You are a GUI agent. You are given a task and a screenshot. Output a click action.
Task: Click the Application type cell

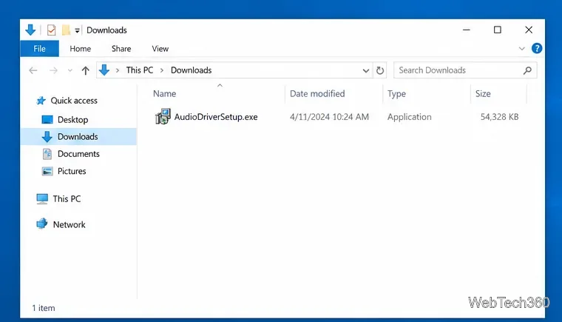(x=410, y=117)
